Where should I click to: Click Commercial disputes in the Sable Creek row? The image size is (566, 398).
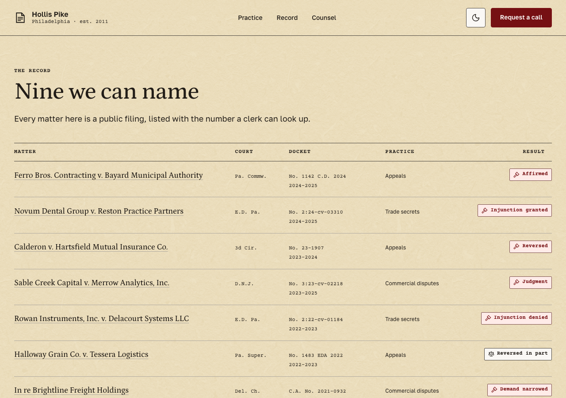pyautogui.click(x=412, y=283)
